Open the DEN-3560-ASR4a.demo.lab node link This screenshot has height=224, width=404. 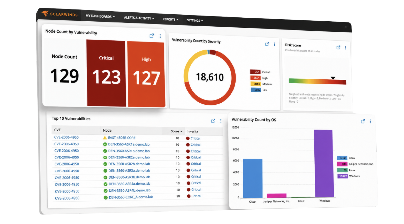[129, 184]
